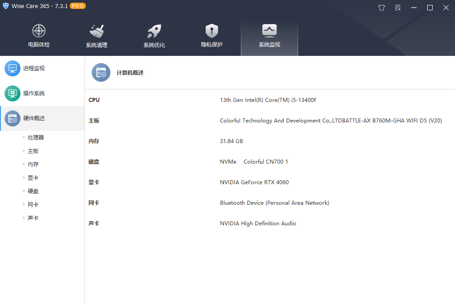The width and height of the screenshot is (455, 304).
Task: Open the 处理器 sub-item
Action: (36, 137)
